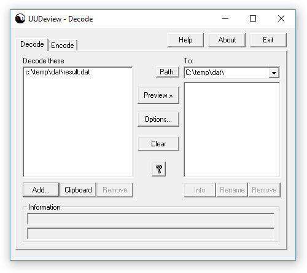Click the Clear button

(x=158, y=144)
